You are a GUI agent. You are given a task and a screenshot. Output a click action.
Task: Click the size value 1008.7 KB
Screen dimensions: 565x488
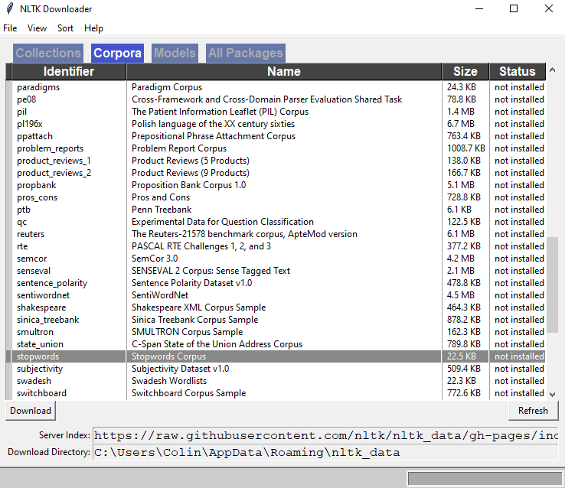[466, 148]
